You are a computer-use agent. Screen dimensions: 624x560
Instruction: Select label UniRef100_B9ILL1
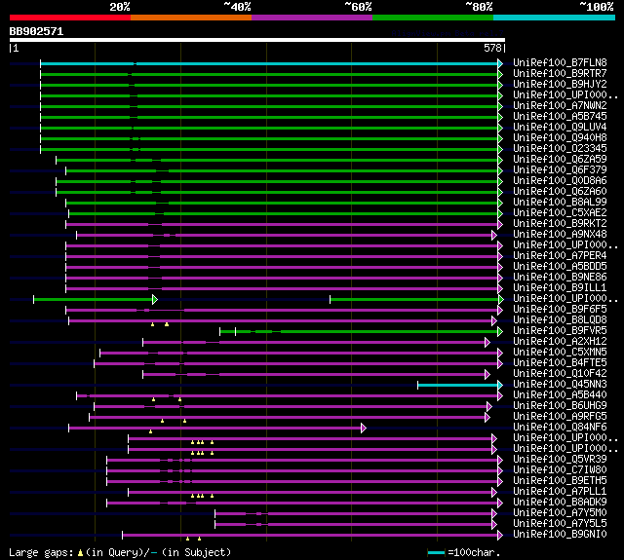(x=560, y=287)
